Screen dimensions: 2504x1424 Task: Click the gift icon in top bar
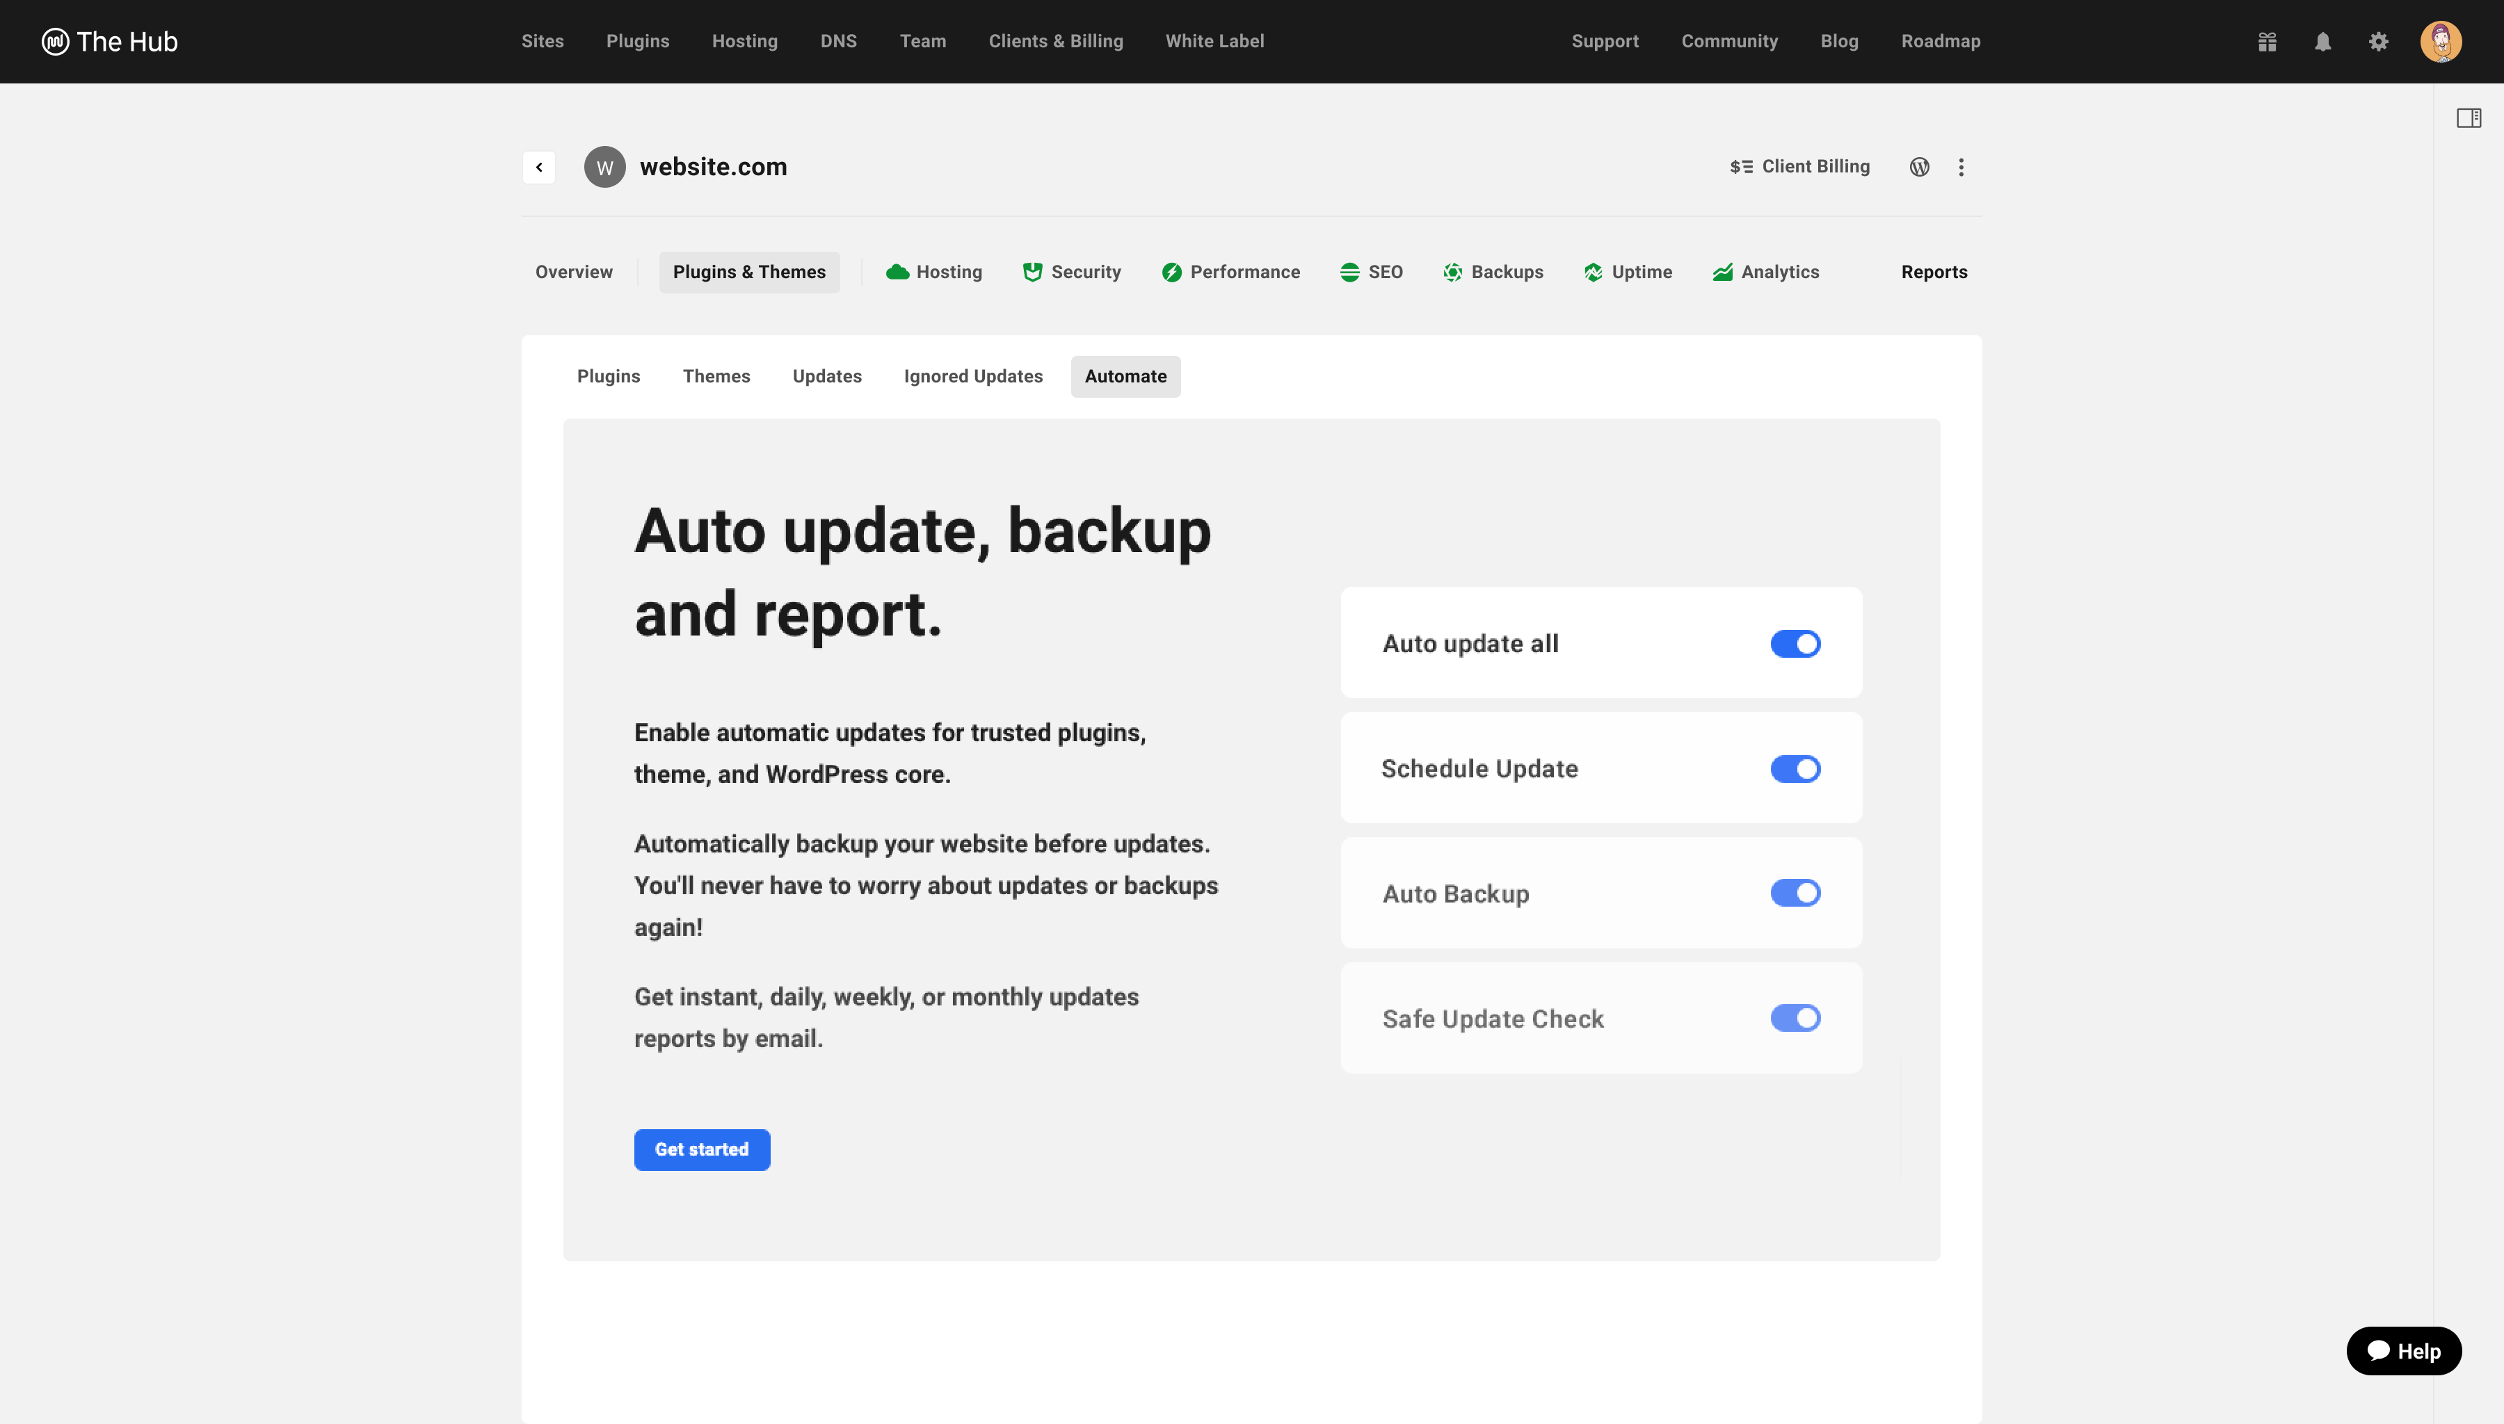(2268, 41)
